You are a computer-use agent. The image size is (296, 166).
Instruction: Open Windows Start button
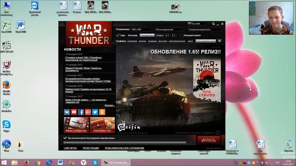pos(4,162)
